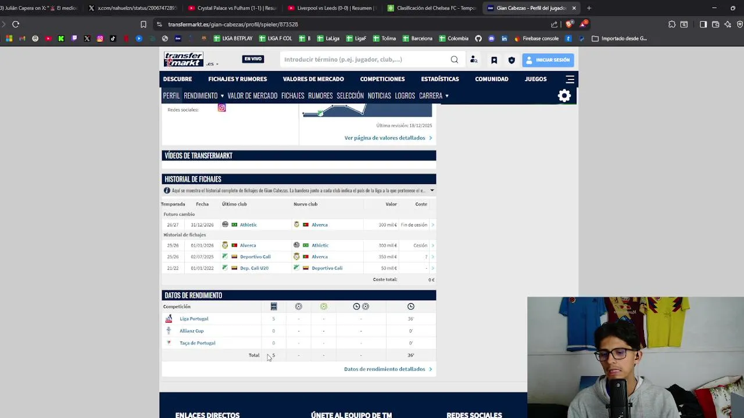
Task: Click the Transfermarkt logo
Action: click(183, 59)
